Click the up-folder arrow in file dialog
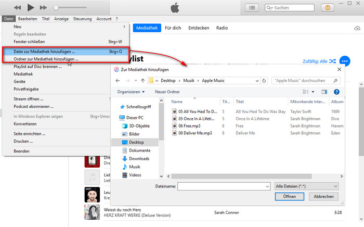Screen dimensions: 364x227 [143, 81]
